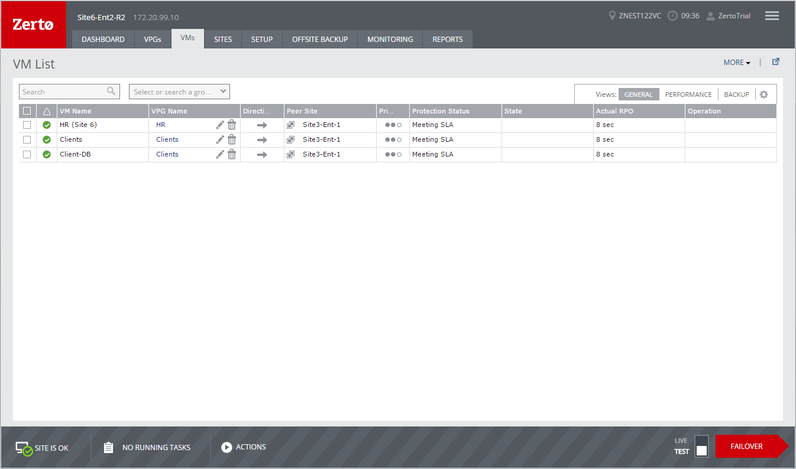Screen dimensions: 796x469
Task: Click the alert triangle column header
Action: pyautogui.click(x=47, y=111)
